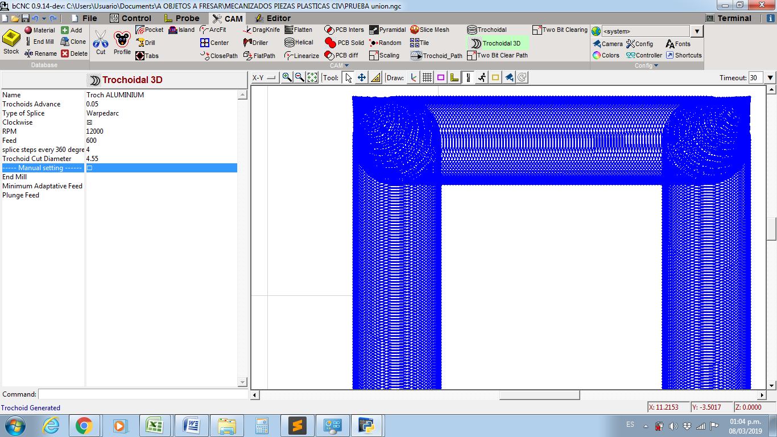Add Tabs to the path
This screenshot has width=777, height=437.
pos(147,56)
